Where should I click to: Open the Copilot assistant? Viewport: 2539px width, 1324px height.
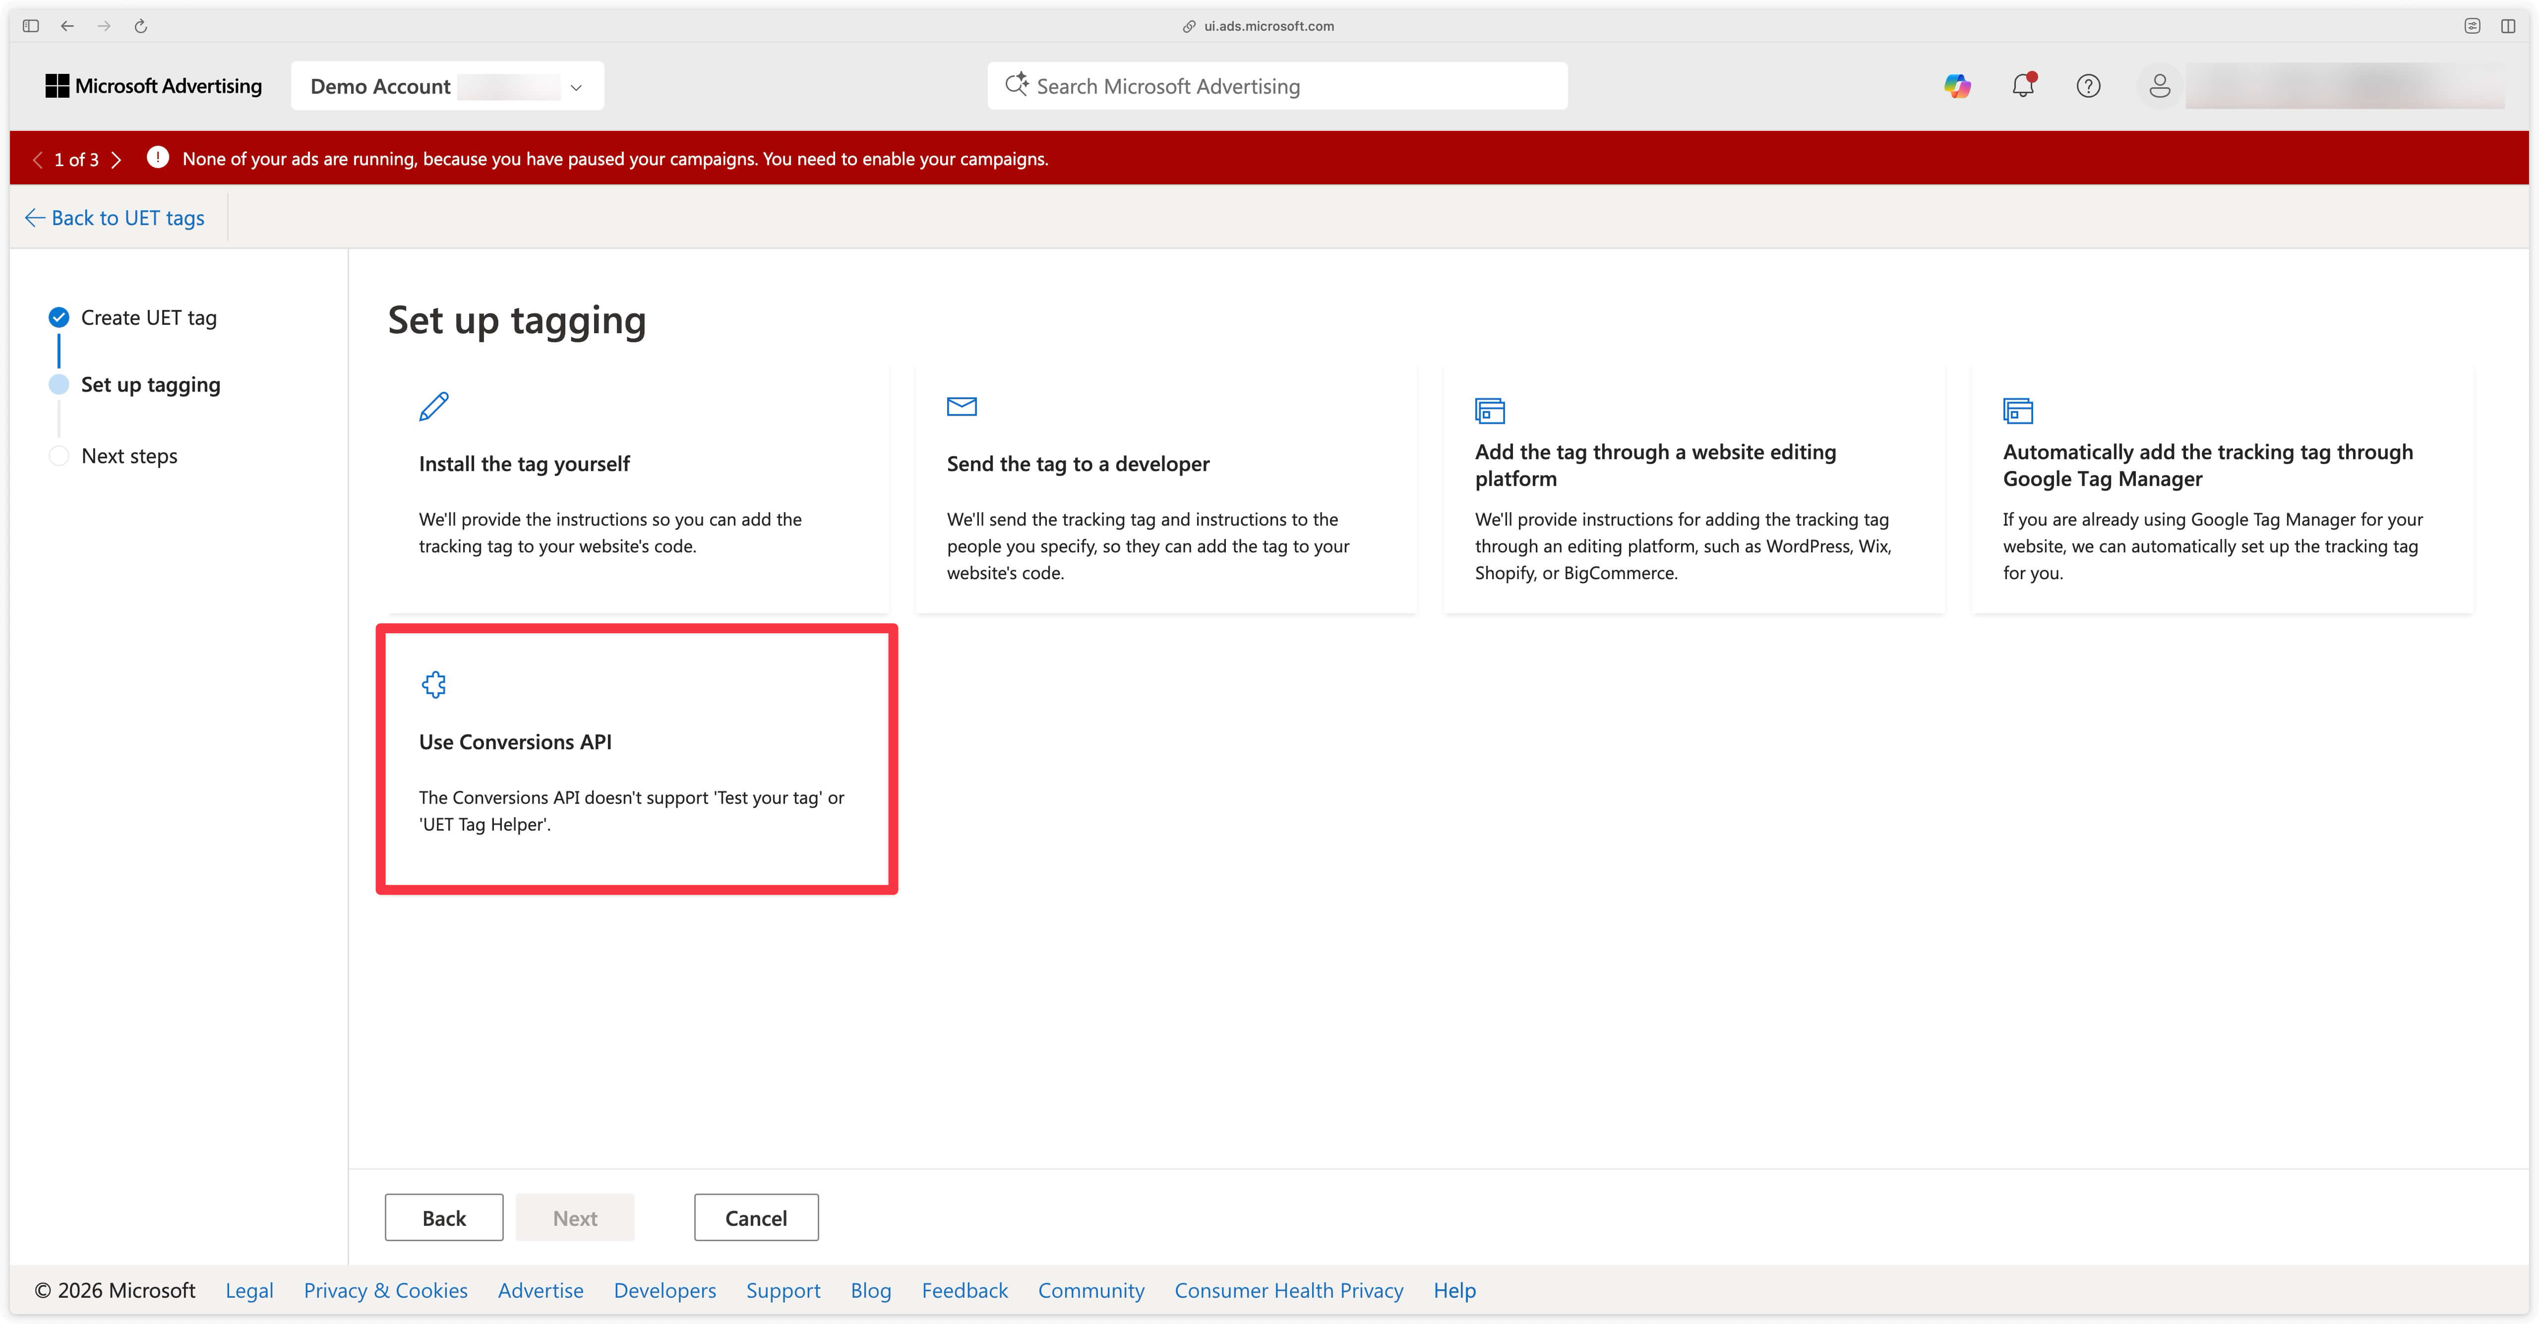(x=1957, y=86)
